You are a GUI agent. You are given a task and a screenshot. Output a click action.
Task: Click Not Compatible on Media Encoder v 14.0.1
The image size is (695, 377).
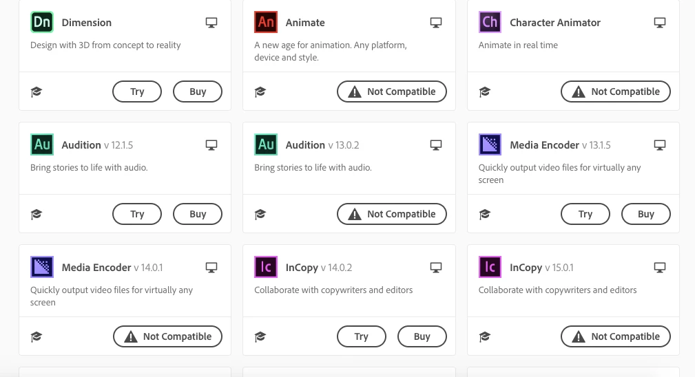pyautogui.click(x=167, y=336)
